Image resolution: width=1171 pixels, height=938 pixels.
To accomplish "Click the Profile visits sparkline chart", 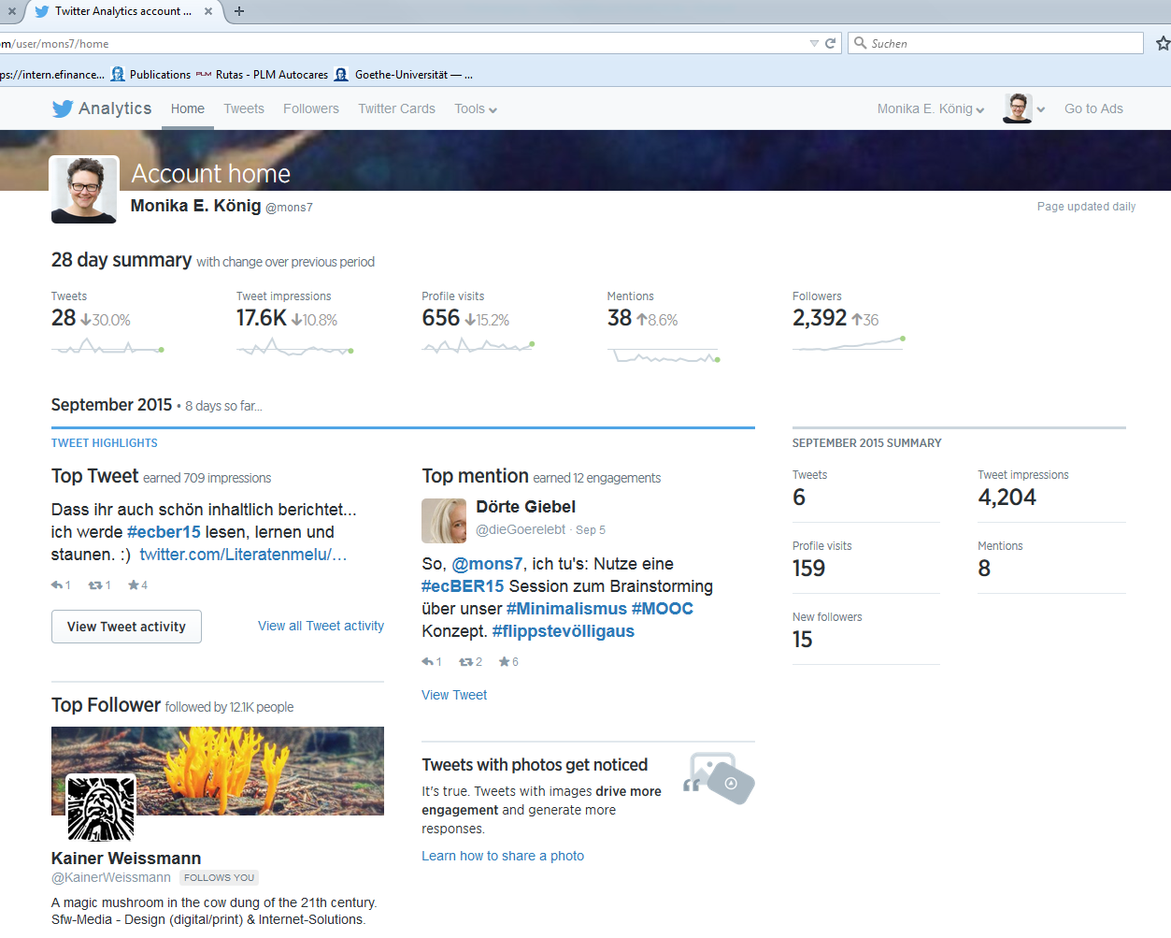I will coord(478,346).
